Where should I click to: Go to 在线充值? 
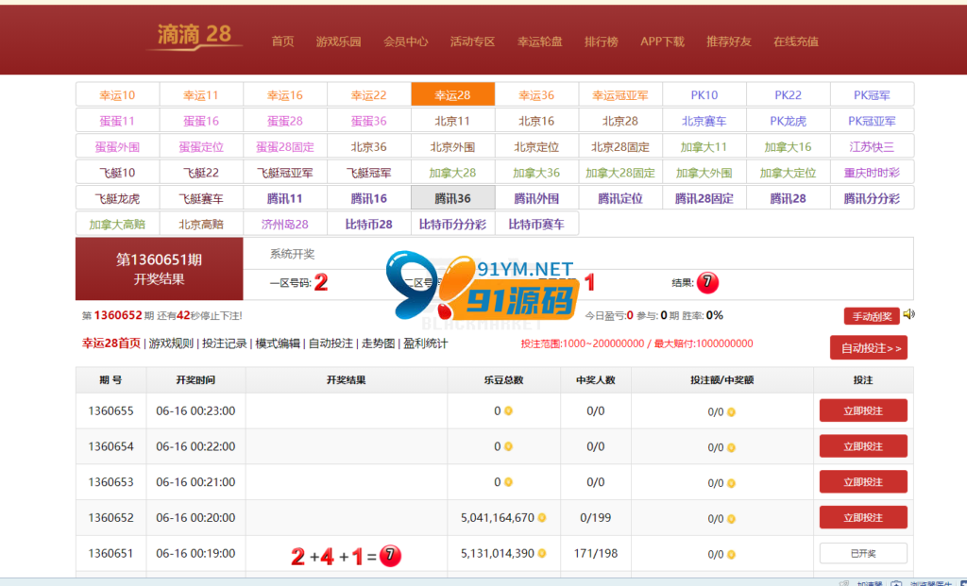tap(796, 42)
